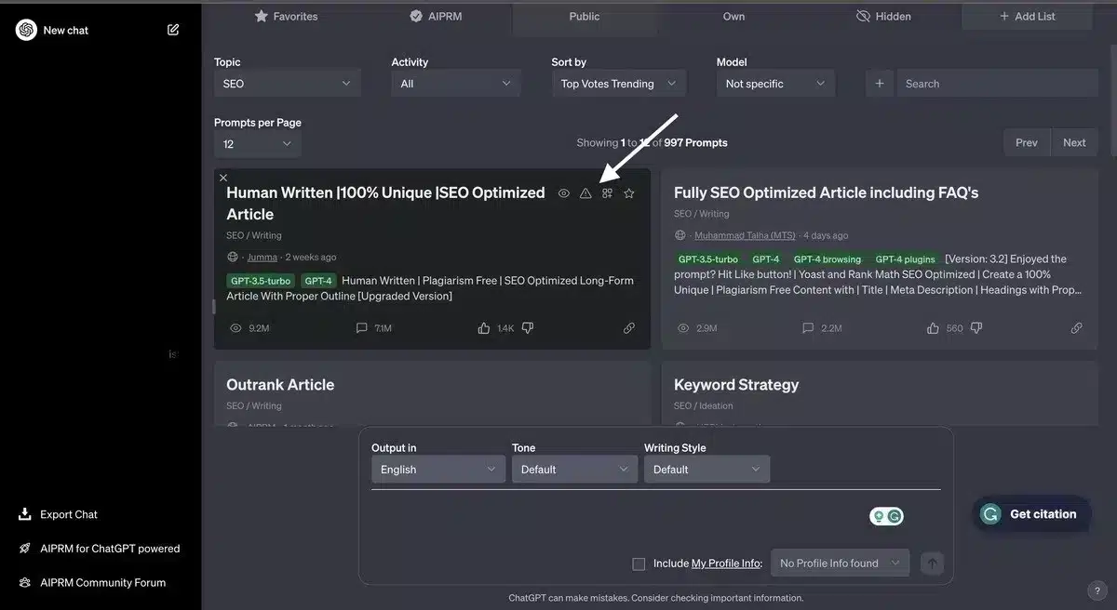Open the Topic dropdown showing SEO

tap(287, 84)
